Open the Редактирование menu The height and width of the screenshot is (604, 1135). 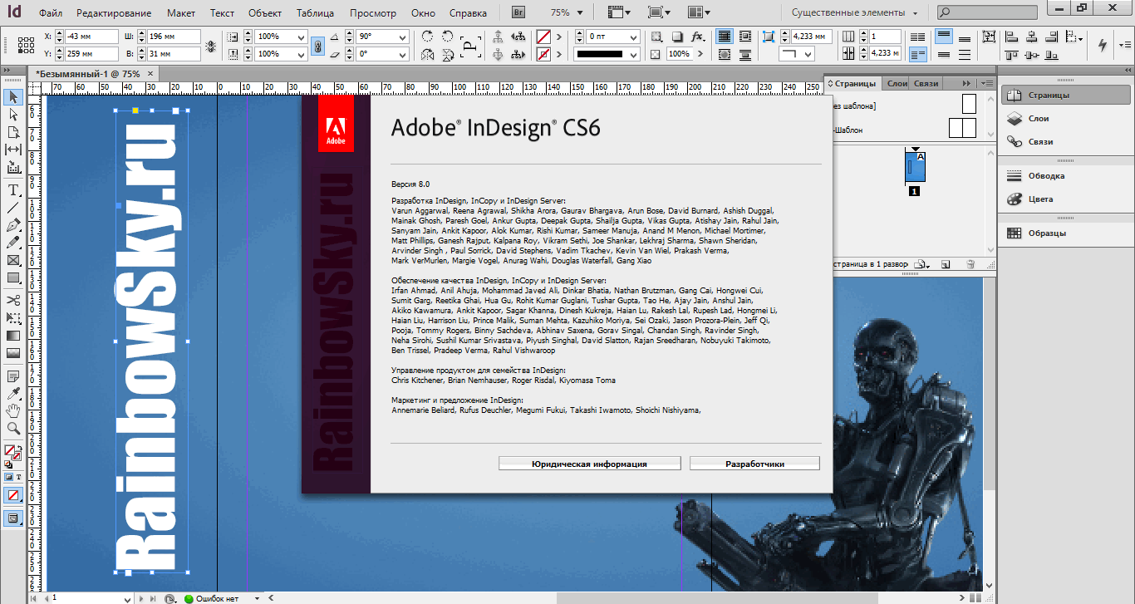(114, 13)
